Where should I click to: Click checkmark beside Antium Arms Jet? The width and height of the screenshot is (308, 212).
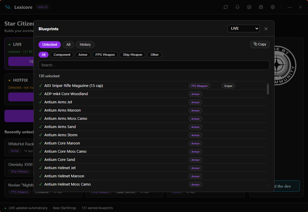[x=41, y=102]
